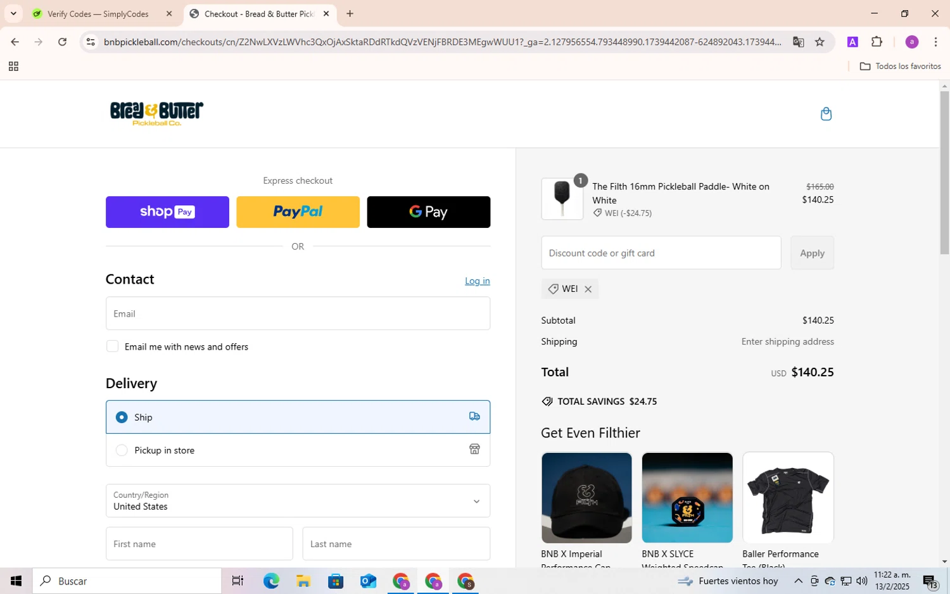Viewport: 950px width, 594px height.
Task: Check Email me with news and offers
Action: (113, 346)
